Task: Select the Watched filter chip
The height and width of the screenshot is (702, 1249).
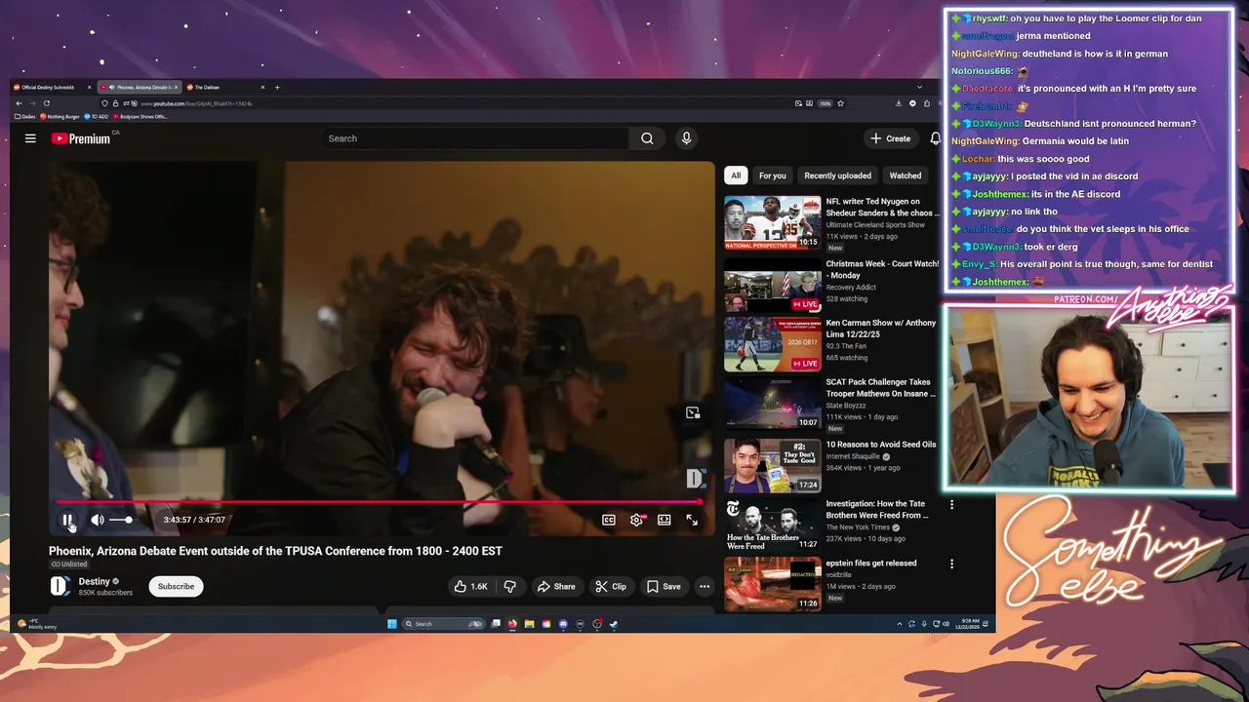Action: click(x=906, y=175)
